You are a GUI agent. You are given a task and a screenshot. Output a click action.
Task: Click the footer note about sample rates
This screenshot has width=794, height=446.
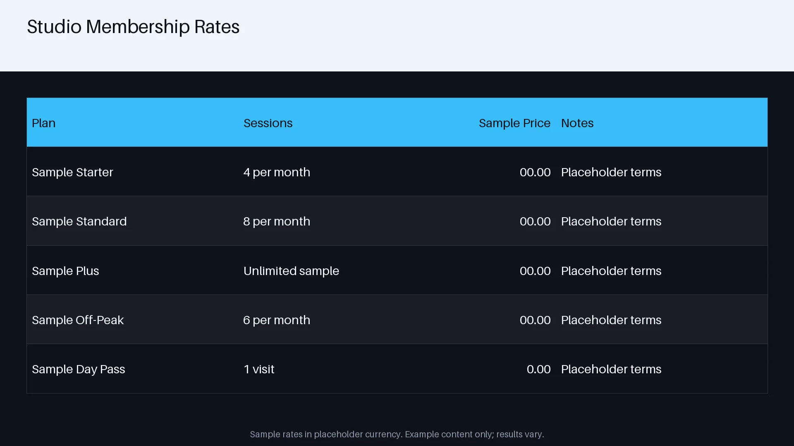pos(397,434)
